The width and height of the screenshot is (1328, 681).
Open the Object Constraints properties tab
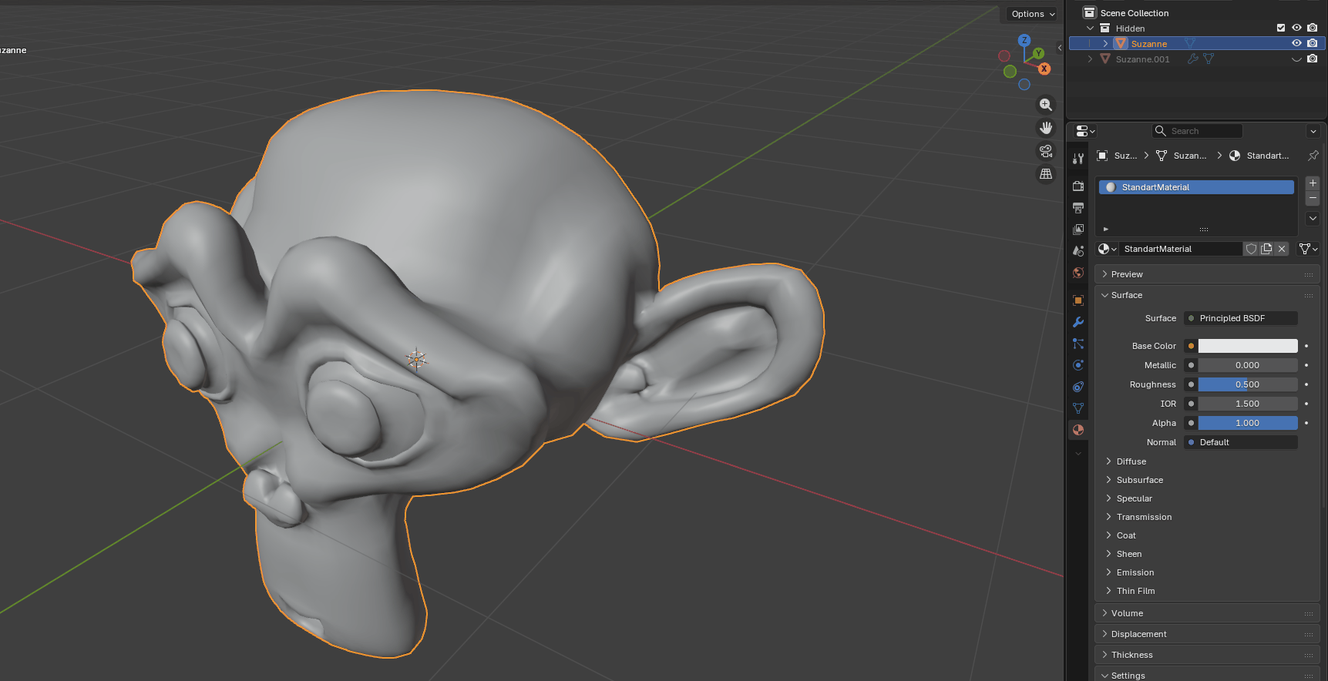pos(1078,387)
